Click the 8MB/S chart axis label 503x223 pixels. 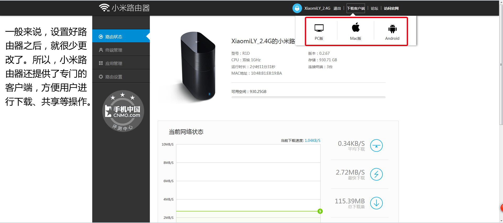168,163
